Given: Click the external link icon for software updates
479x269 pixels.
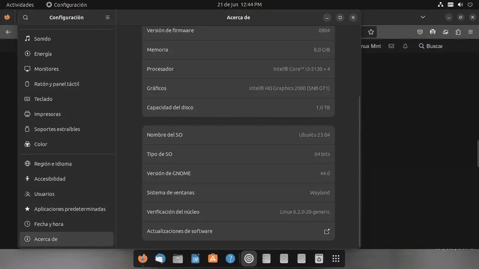Looking at the screenshot, I should 327,231.
